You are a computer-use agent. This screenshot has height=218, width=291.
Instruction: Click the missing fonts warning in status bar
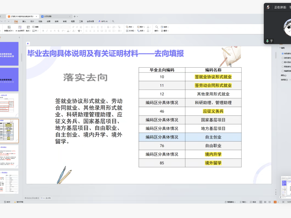(18, 202)
